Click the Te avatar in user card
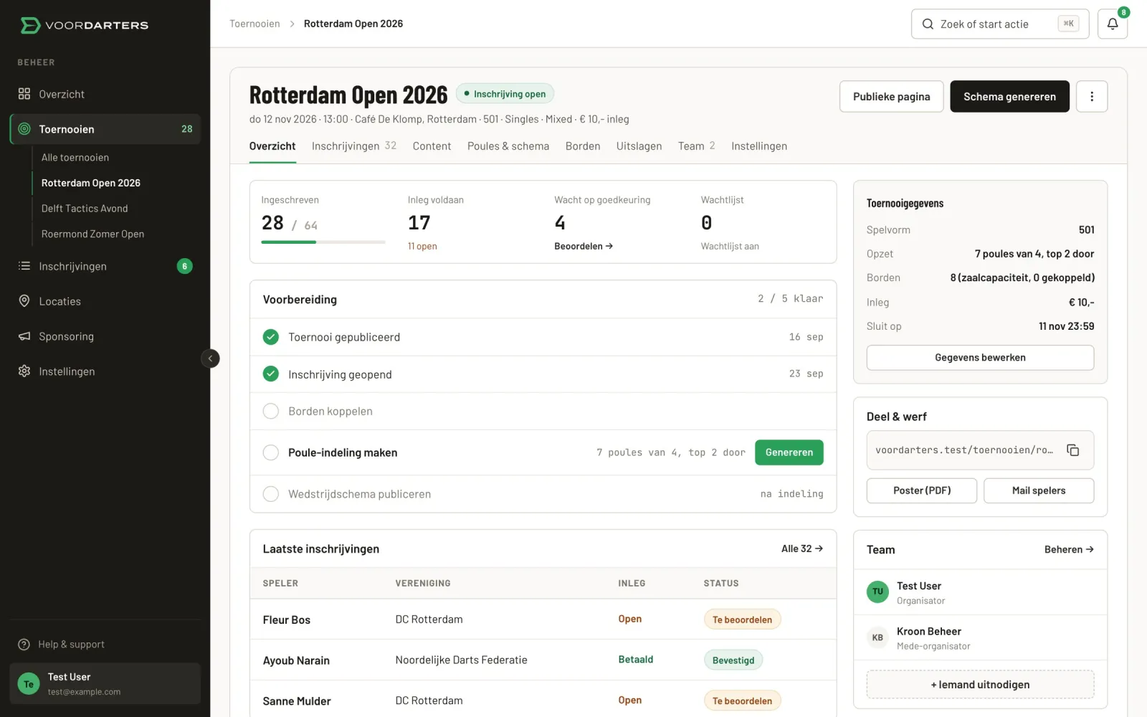This screenshot has width=1147, height=717. tap(29, 684)
